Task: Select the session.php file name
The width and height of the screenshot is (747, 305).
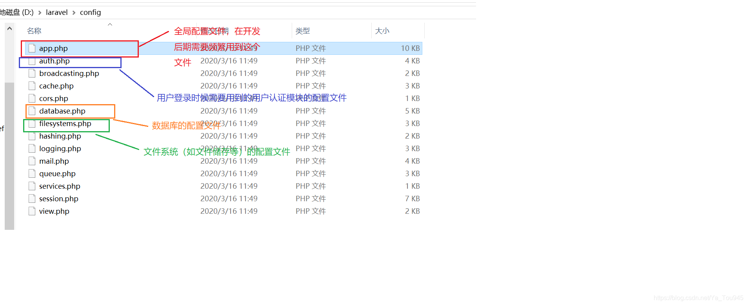Action: [x=59, y=199]
